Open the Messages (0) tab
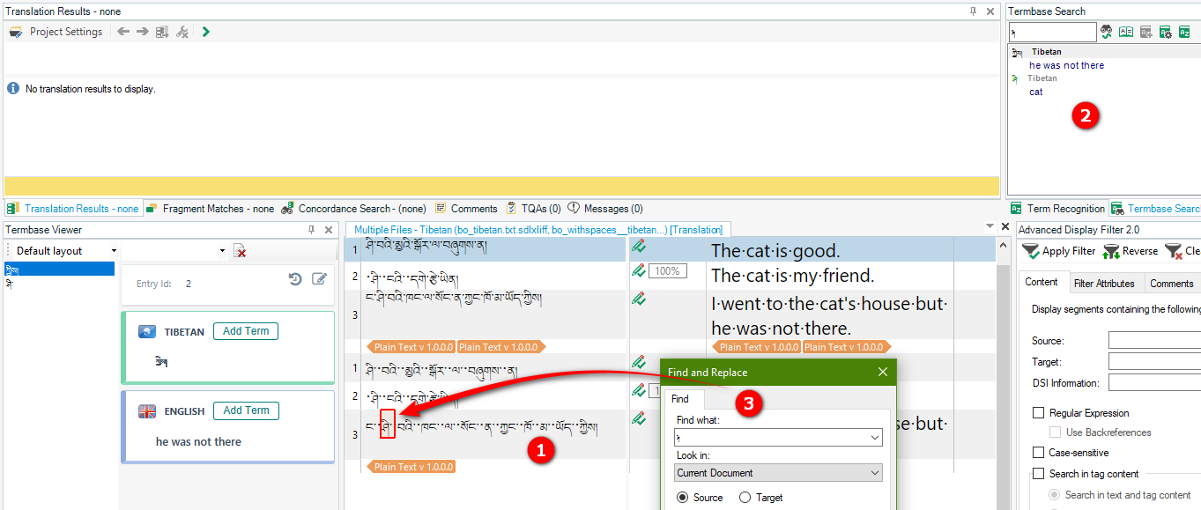The width and height of the screenshot is (1201, 510). point(605,209)
